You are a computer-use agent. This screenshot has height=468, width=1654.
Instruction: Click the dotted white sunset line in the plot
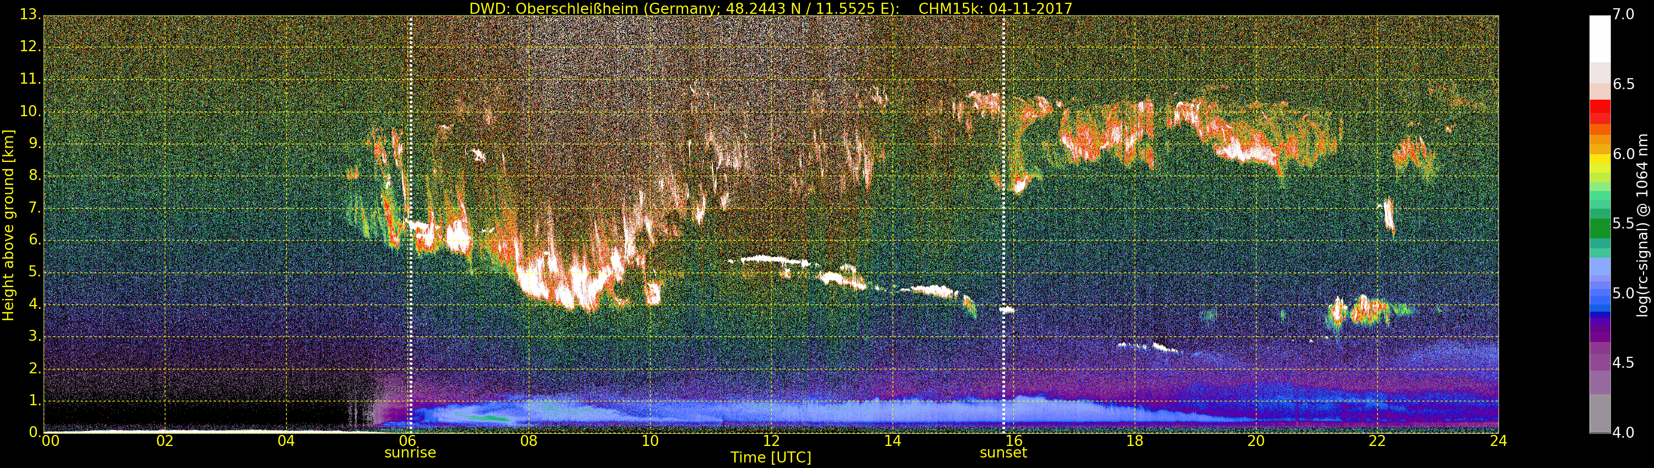click(1003, 225)
